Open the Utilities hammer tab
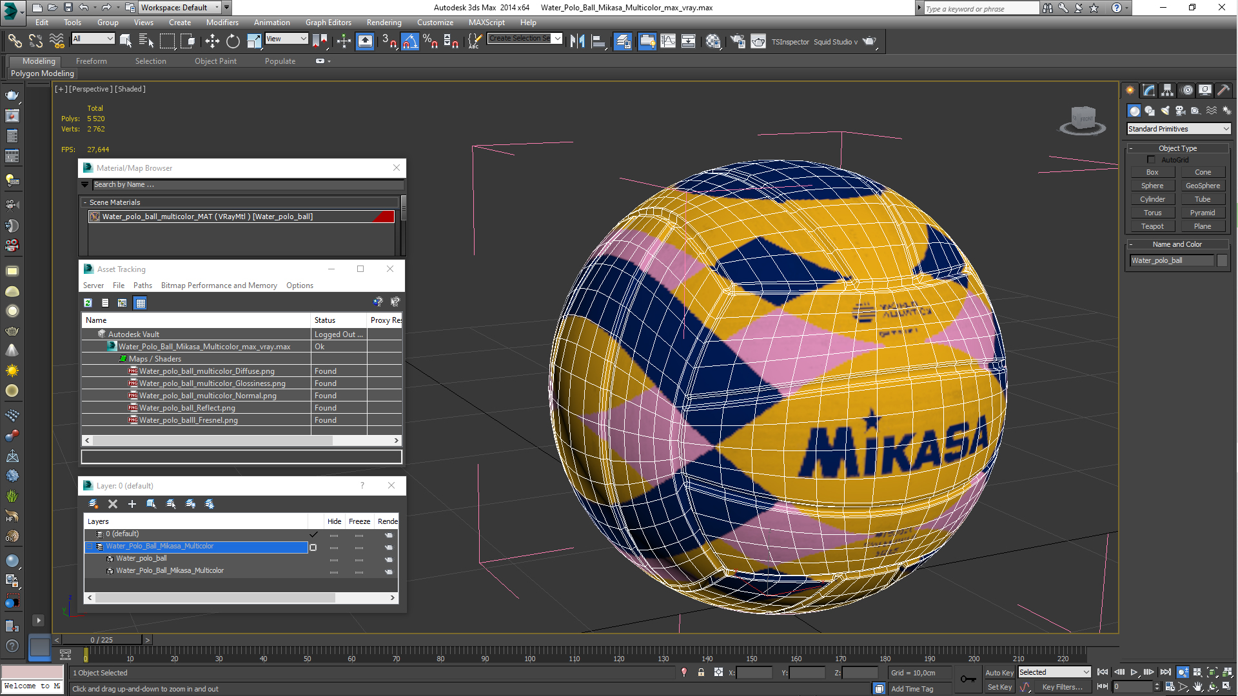Screen dimensions: 1238x696 [x=1223, y=90]
